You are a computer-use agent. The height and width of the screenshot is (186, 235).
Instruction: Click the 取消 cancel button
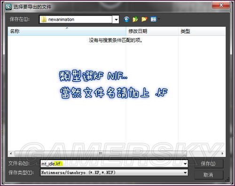(x=208, y=175)
